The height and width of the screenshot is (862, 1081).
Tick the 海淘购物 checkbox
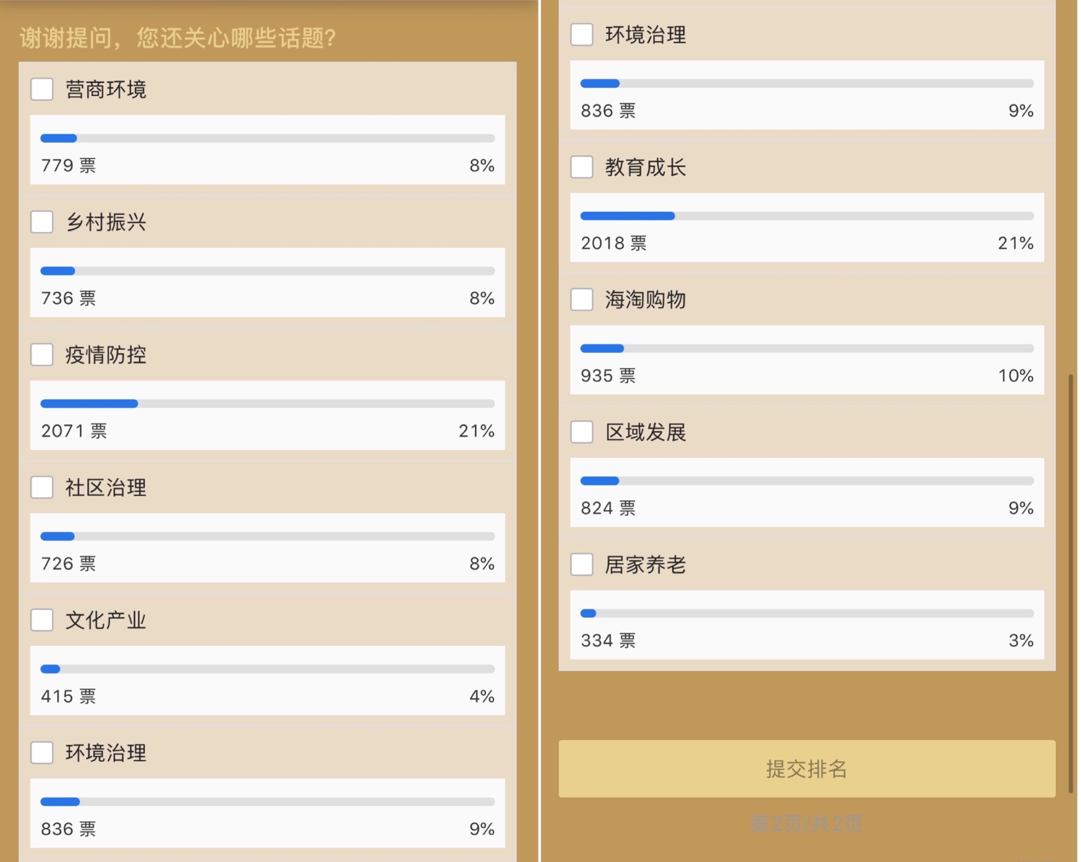click(x=581, y=299)
